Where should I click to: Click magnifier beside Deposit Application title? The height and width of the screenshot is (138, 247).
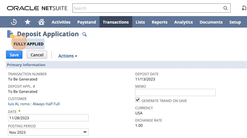(x=84, y=34)
